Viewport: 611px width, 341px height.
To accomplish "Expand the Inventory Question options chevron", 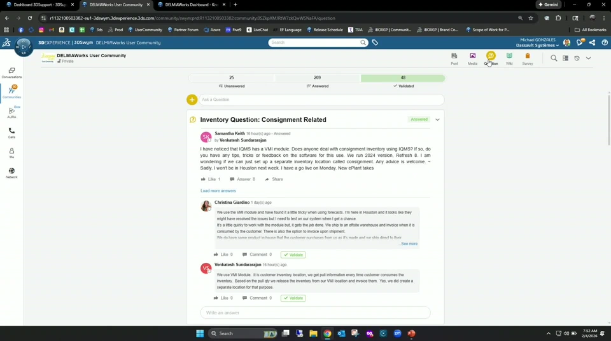I will click(x=438, y=119).
